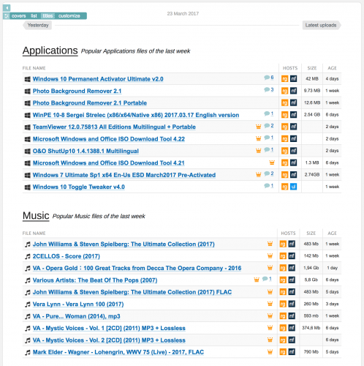Click crown icon in 2CELLOS Score row
364x366 pixels.
270,255
